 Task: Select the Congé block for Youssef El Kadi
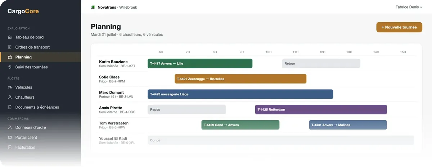coord(281,140)
